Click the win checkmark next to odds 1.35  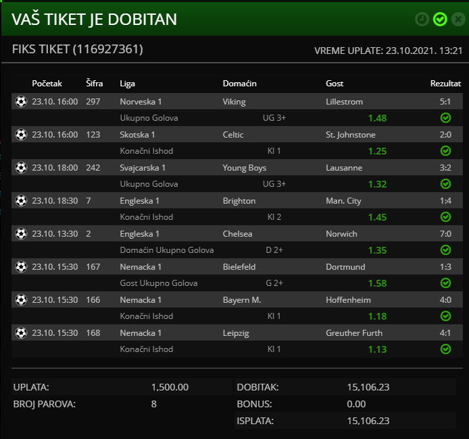[445, 250]
